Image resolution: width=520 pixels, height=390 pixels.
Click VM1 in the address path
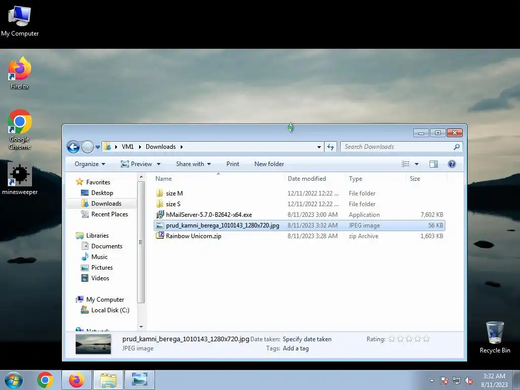(x=127, y=147)
